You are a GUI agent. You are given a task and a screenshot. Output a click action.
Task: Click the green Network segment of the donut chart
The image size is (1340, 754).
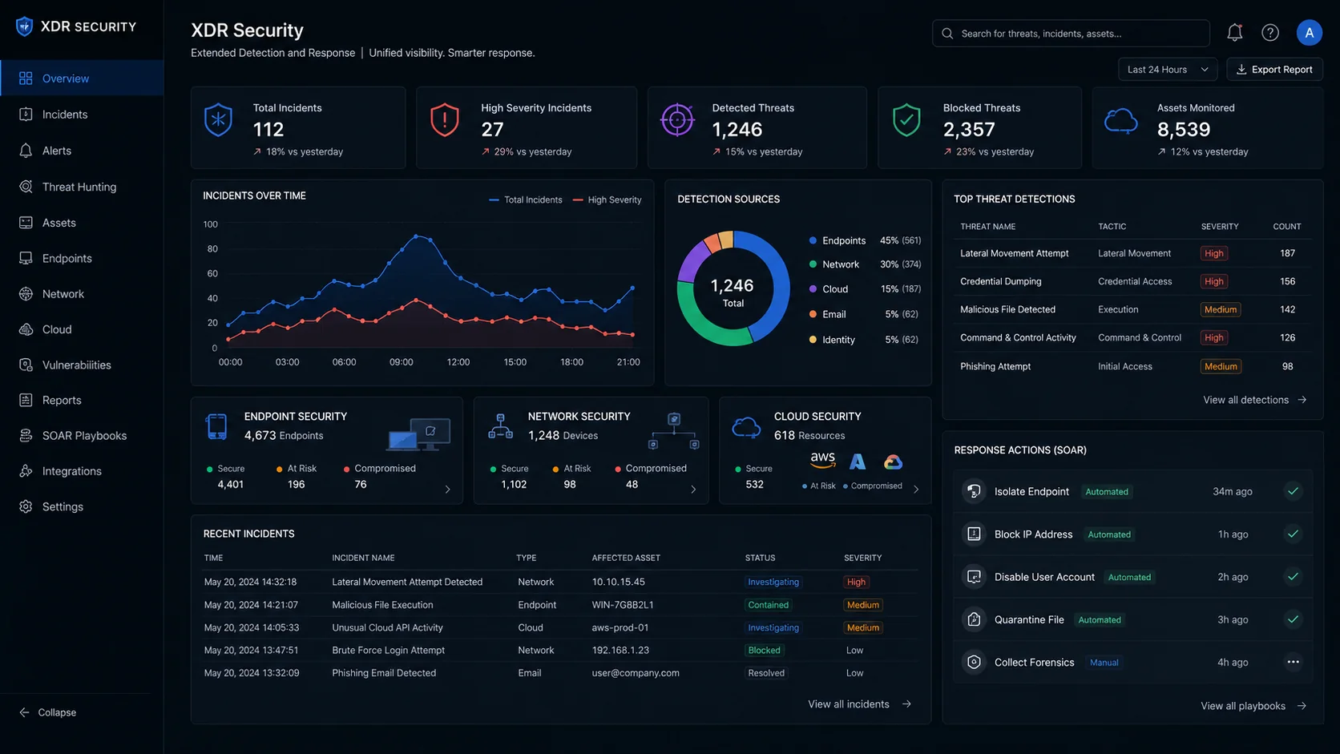pyautogui.click(x=705, y=327)
